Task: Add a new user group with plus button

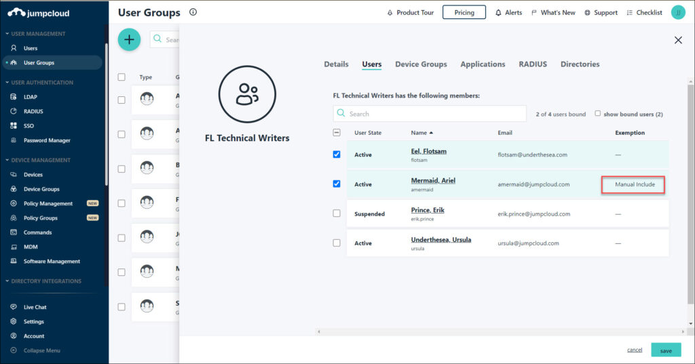Action: [x=129, y=39]
